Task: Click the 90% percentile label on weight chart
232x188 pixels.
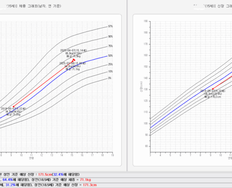Action: coord(110,37)
